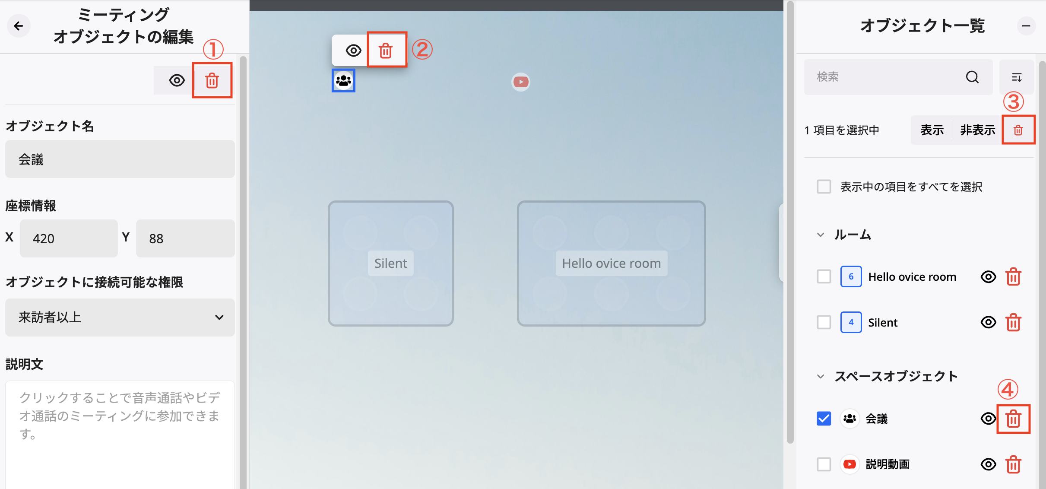Uncheck the 会議 object checkbox

click(824, 418)
